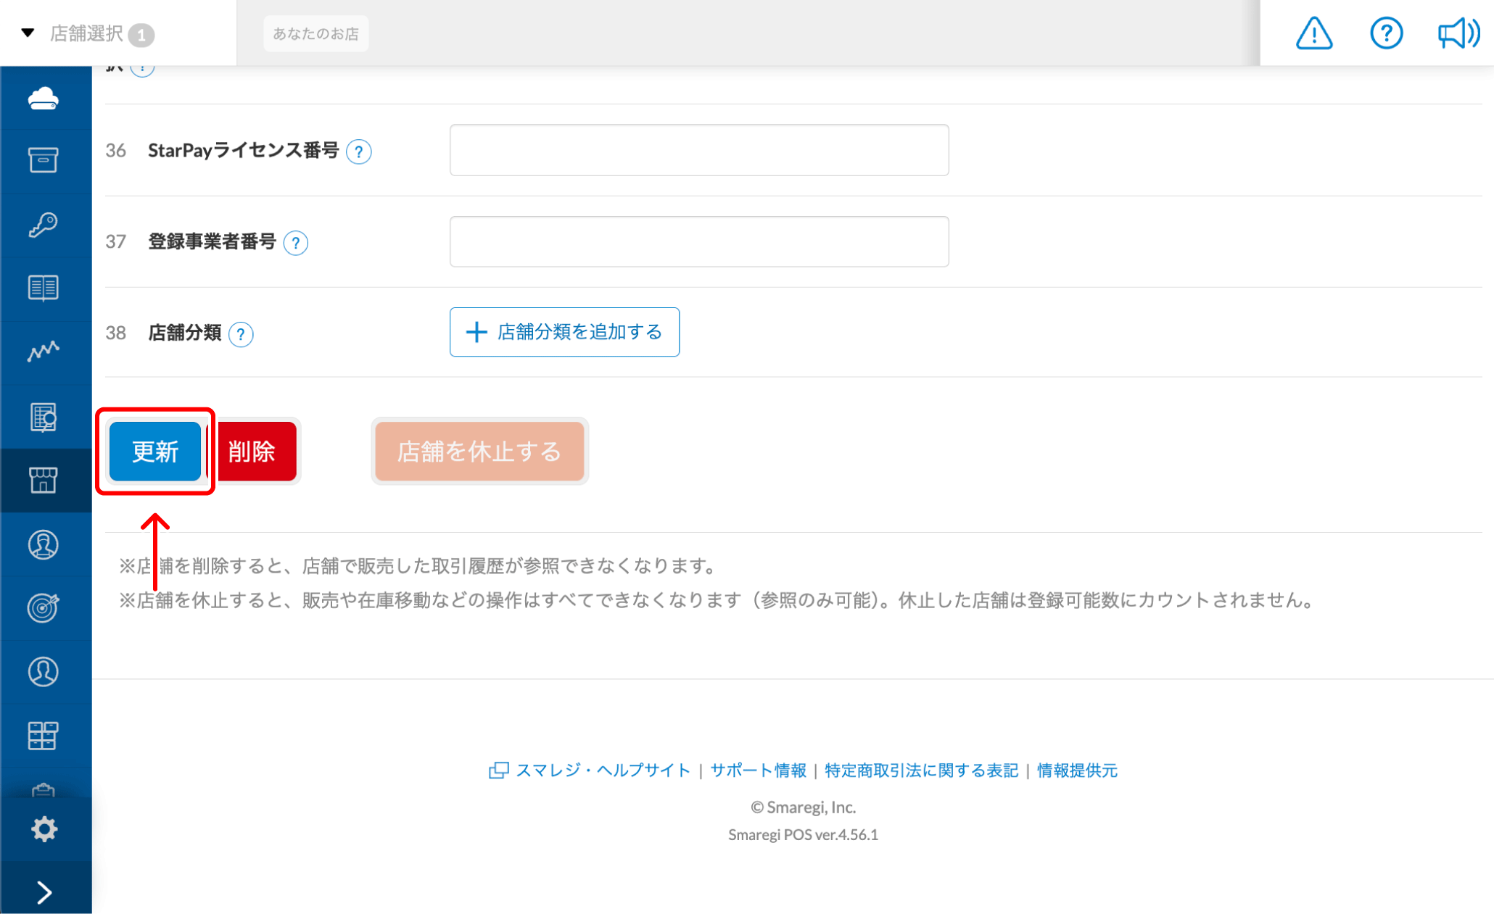Expand the 店舗選択 store selector dropdown

point(87,33)
